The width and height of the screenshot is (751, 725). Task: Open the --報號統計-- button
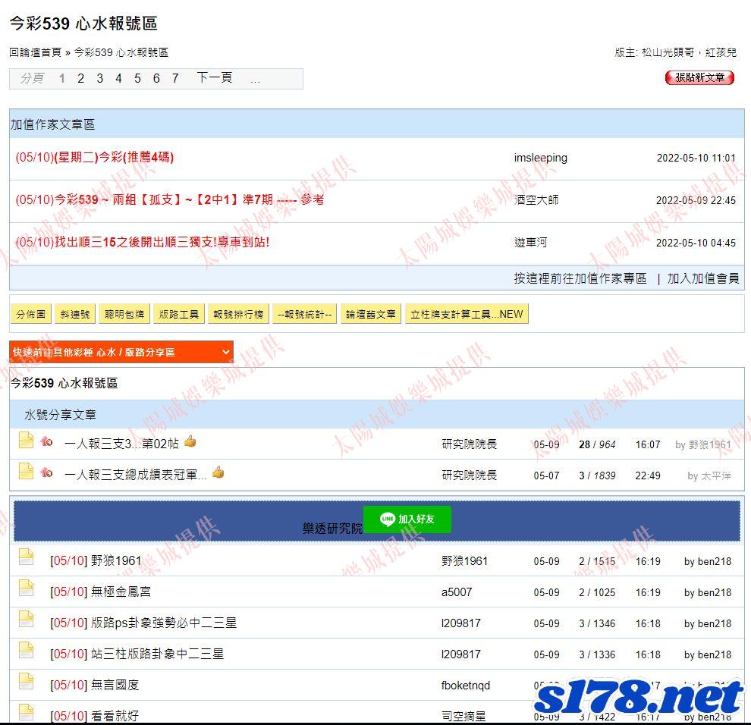point(305,314)
